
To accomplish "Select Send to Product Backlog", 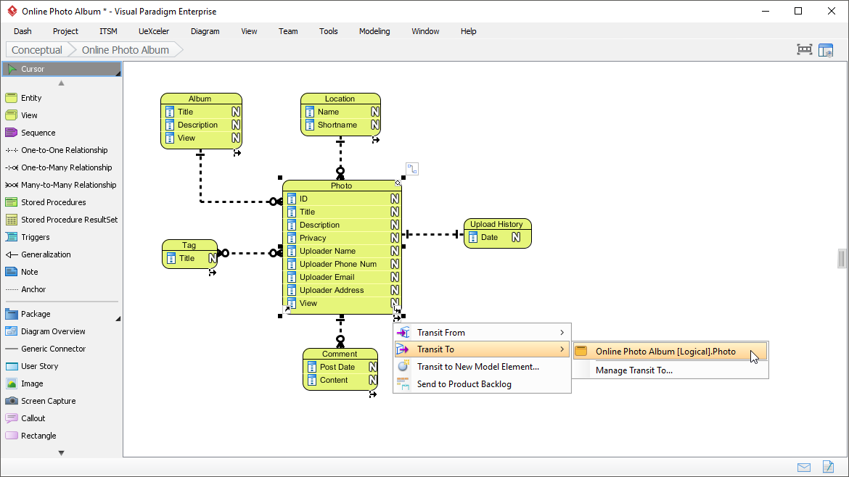I will (x=482, y=384).
